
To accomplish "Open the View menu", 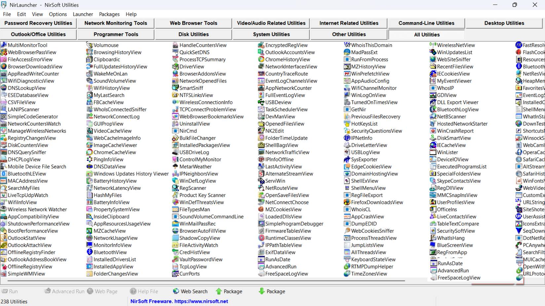I will click(x=37, y=14).
